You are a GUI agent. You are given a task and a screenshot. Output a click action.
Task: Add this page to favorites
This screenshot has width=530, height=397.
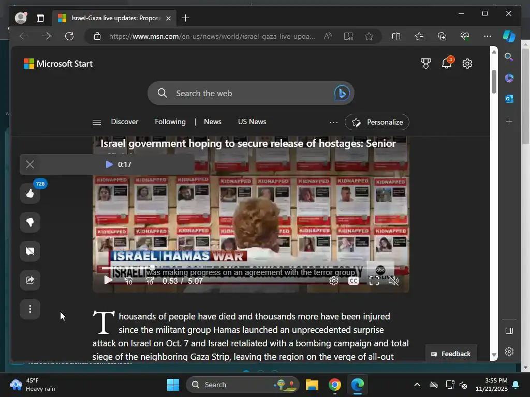click(x=369, y=36)
